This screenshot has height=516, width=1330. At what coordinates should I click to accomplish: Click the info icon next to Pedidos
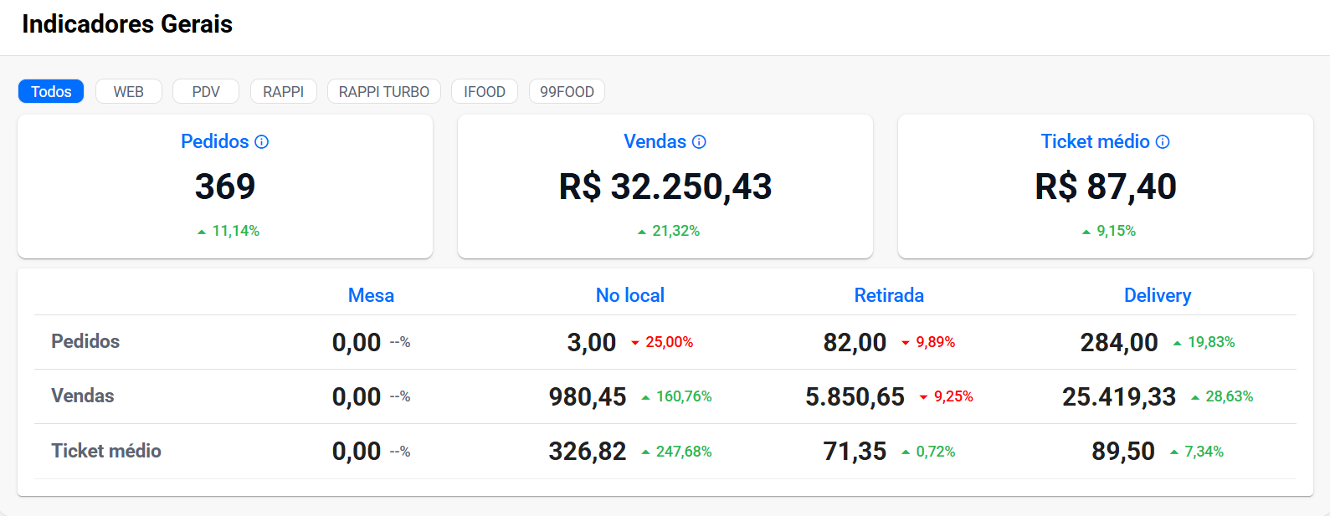(x=262, y=142)
